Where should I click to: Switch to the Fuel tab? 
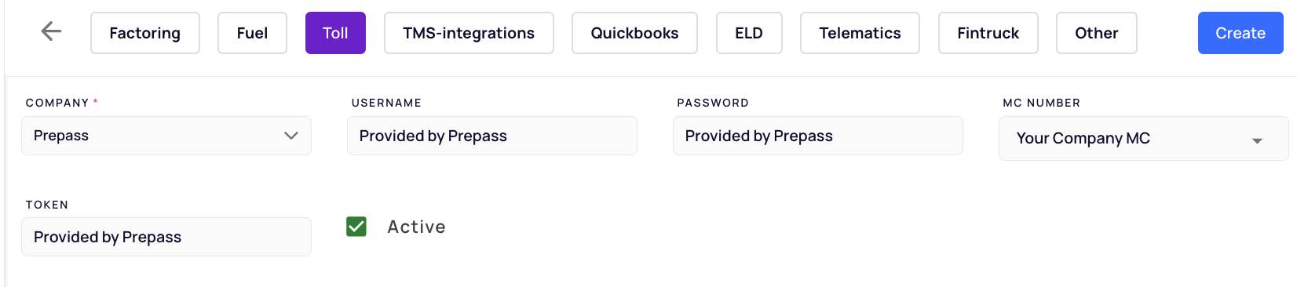[252, 33]
